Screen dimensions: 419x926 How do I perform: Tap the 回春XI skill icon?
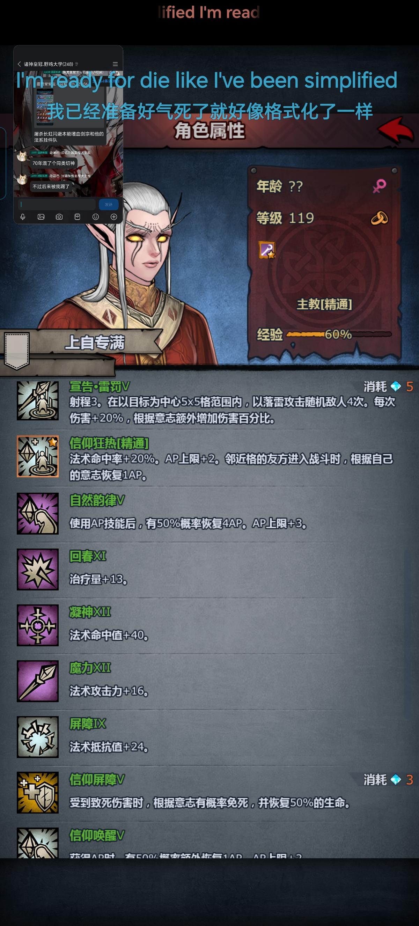(x=38, y=569)
